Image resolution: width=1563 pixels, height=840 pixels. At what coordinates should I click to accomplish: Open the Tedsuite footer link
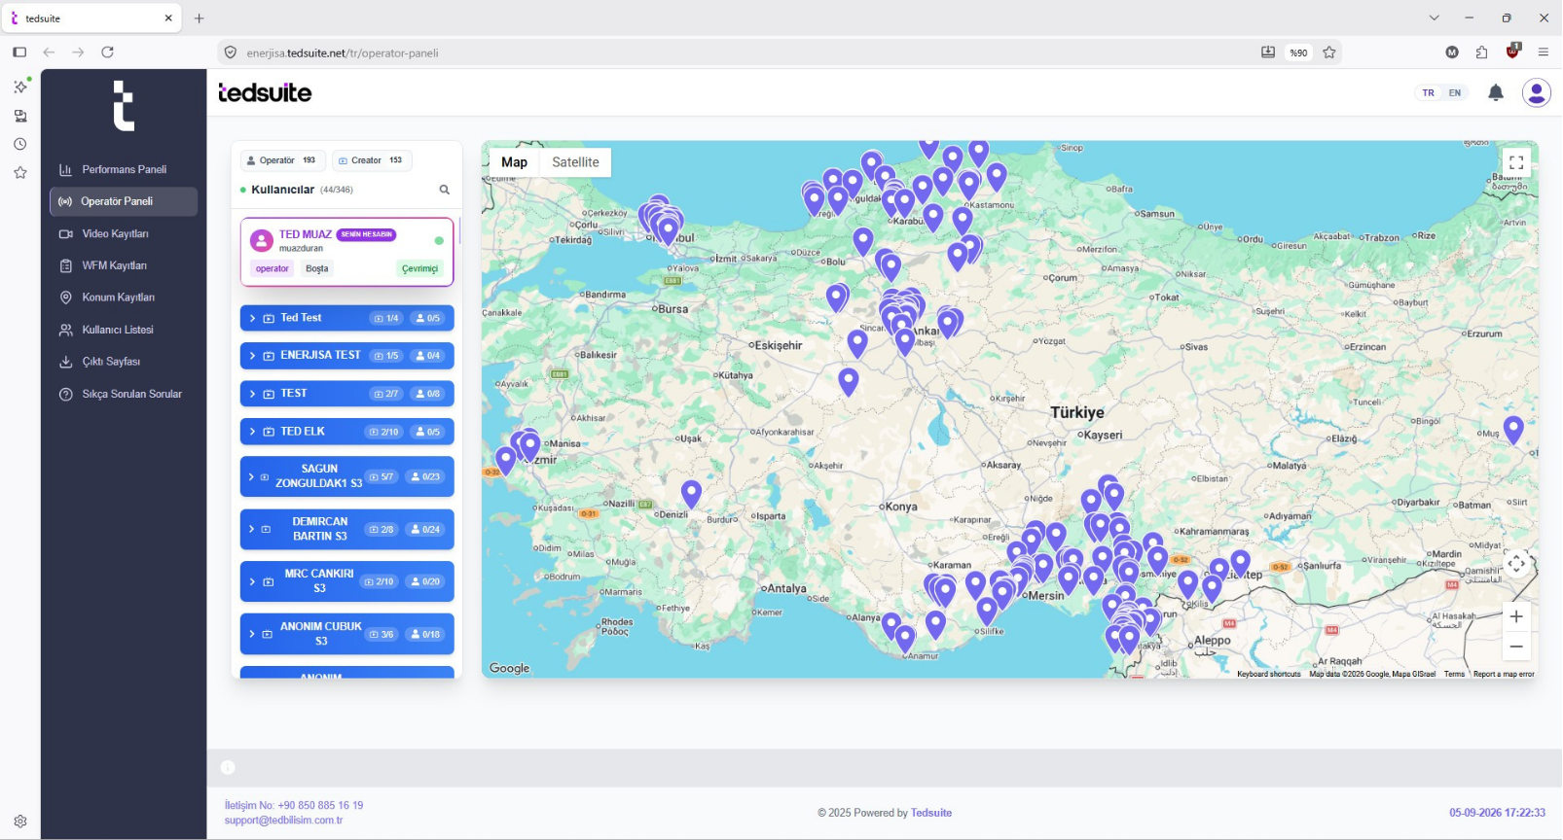pos(931,813)
